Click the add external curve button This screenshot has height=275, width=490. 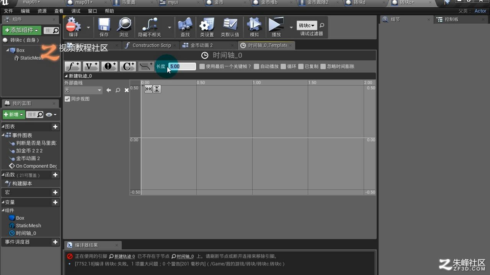coord(146,66)
